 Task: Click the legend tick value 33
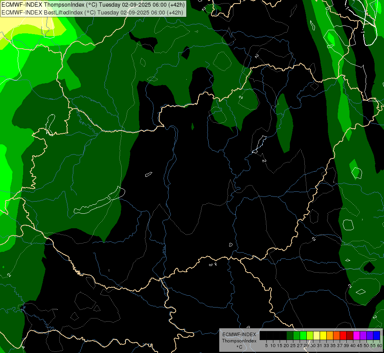(x=326, y=346)
